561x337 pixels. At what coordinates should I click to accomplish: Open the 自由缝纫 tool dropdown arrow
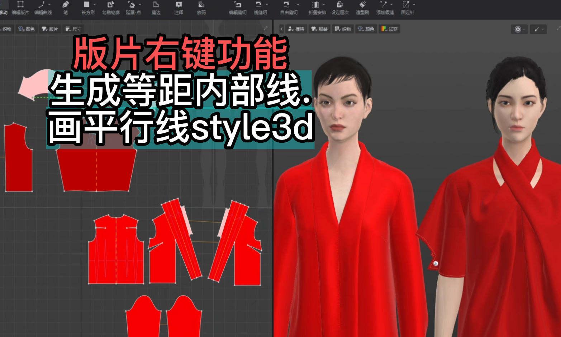[x=298, y=4]
